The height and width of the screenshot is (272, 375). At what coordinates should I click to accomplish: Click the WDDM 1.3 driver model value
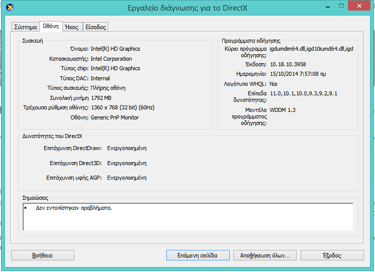pyautogui.click(x=284, y=110)
